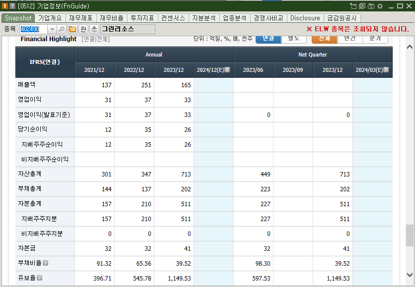Image resolution: width=415 pixels, height=287 pixels.
Task: Click the 당기순이익 row label
Action: tap(33, 129)
